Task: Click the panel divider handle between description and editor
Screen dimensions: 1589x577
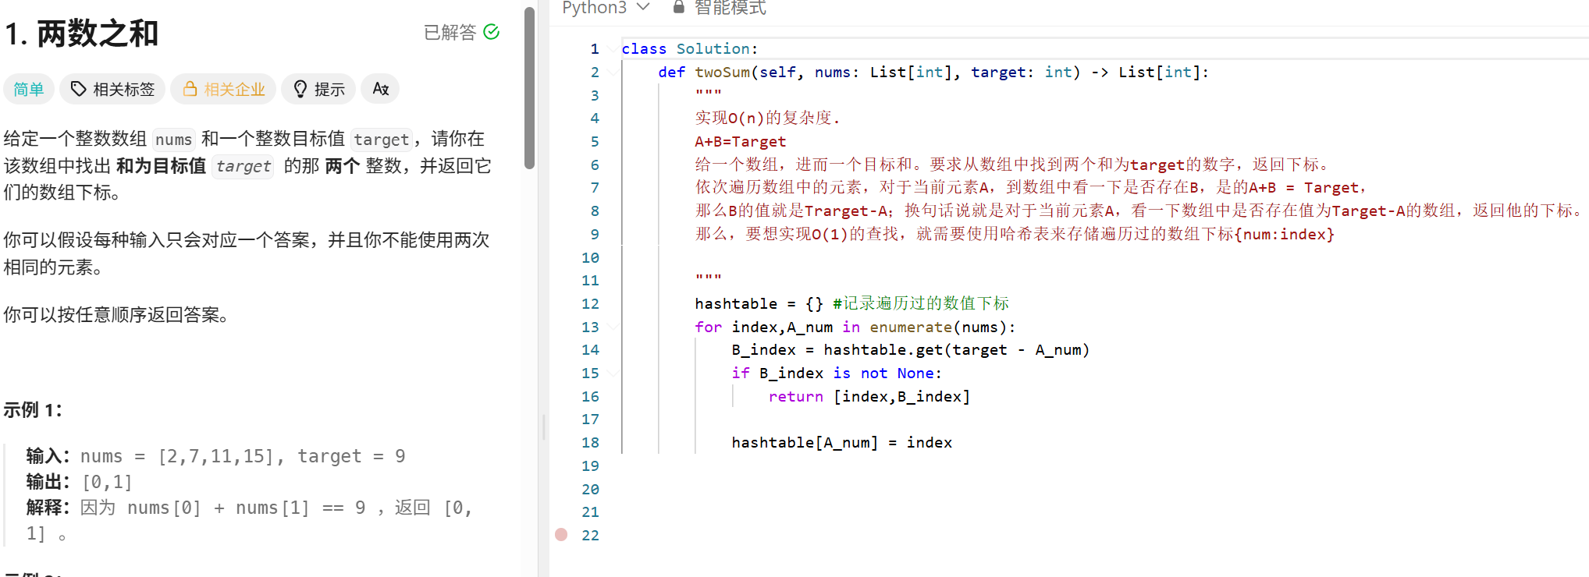Action: pyautogui.click(x=543, y=427)
